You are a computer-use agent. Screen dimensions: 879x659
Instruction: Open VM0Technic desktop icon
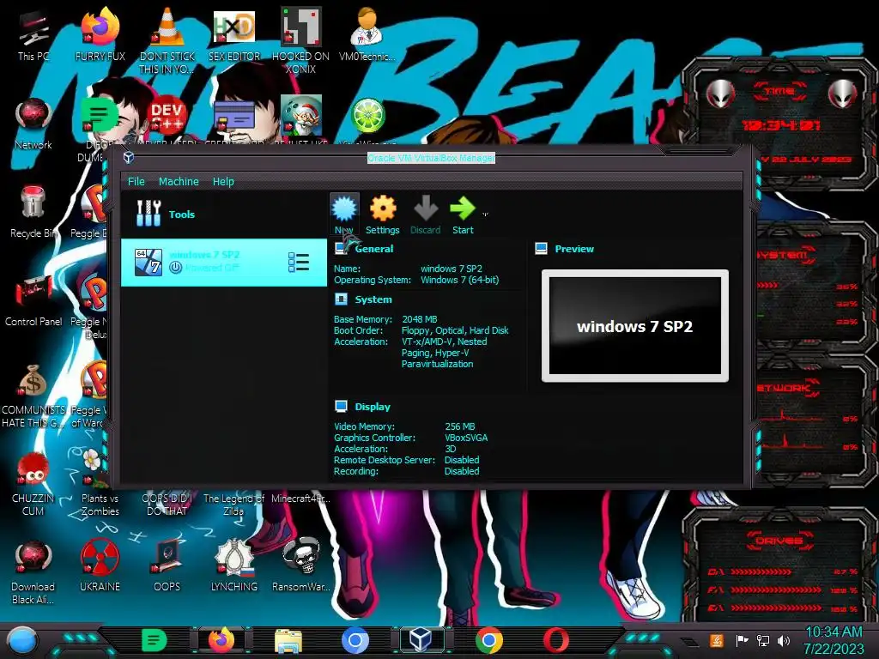click(367, 36)
